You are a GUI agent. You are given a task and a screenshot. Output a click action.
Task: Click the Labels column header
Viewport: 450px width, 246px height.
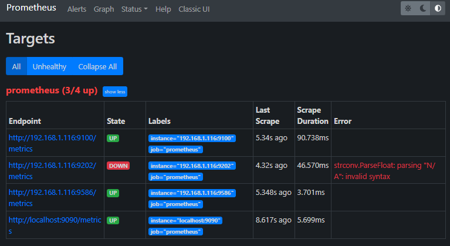[160, 121]
